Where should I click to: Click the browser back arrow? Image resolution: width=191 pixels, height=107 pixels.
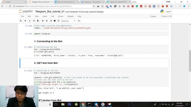[x=2, y=6]
